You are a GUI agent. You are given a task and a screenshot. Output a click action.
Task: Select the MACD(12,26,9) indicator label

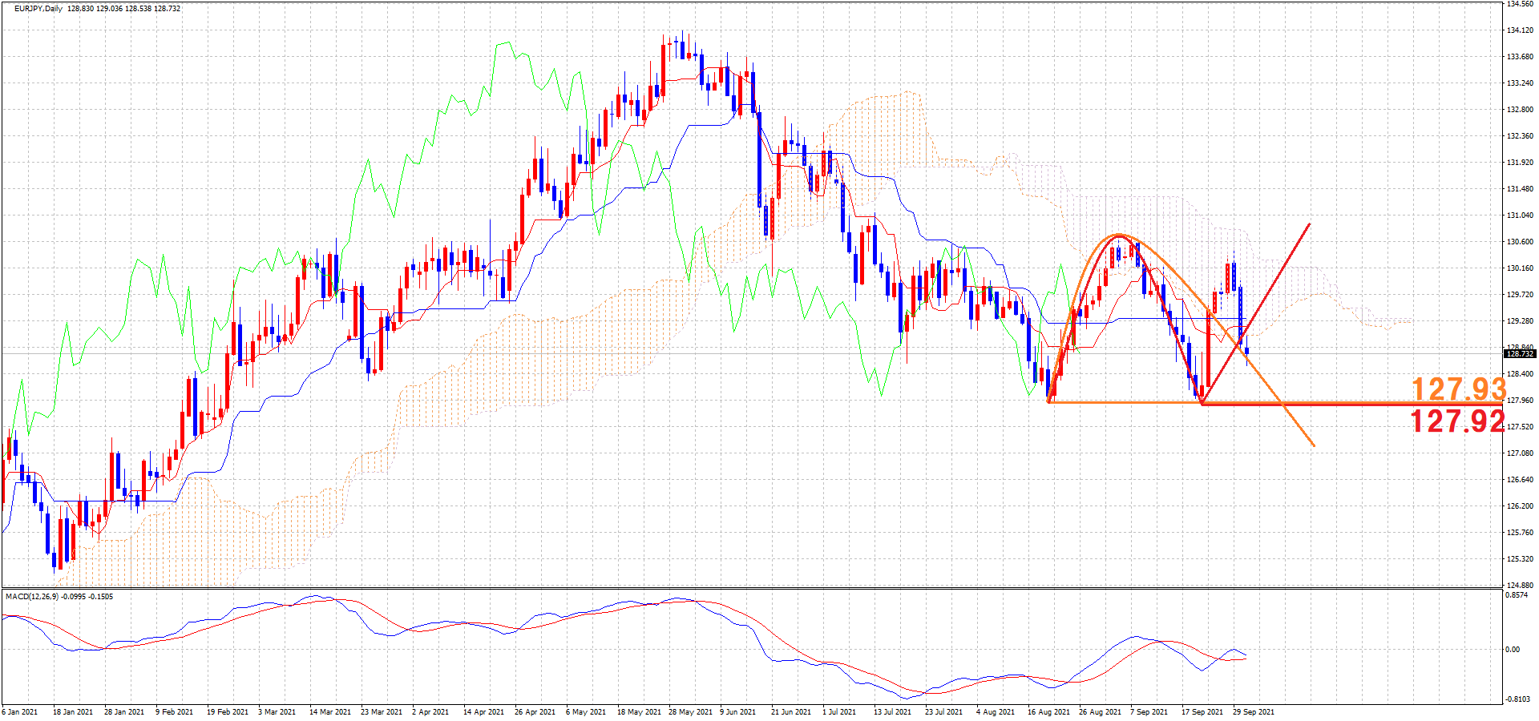[32, 597]
